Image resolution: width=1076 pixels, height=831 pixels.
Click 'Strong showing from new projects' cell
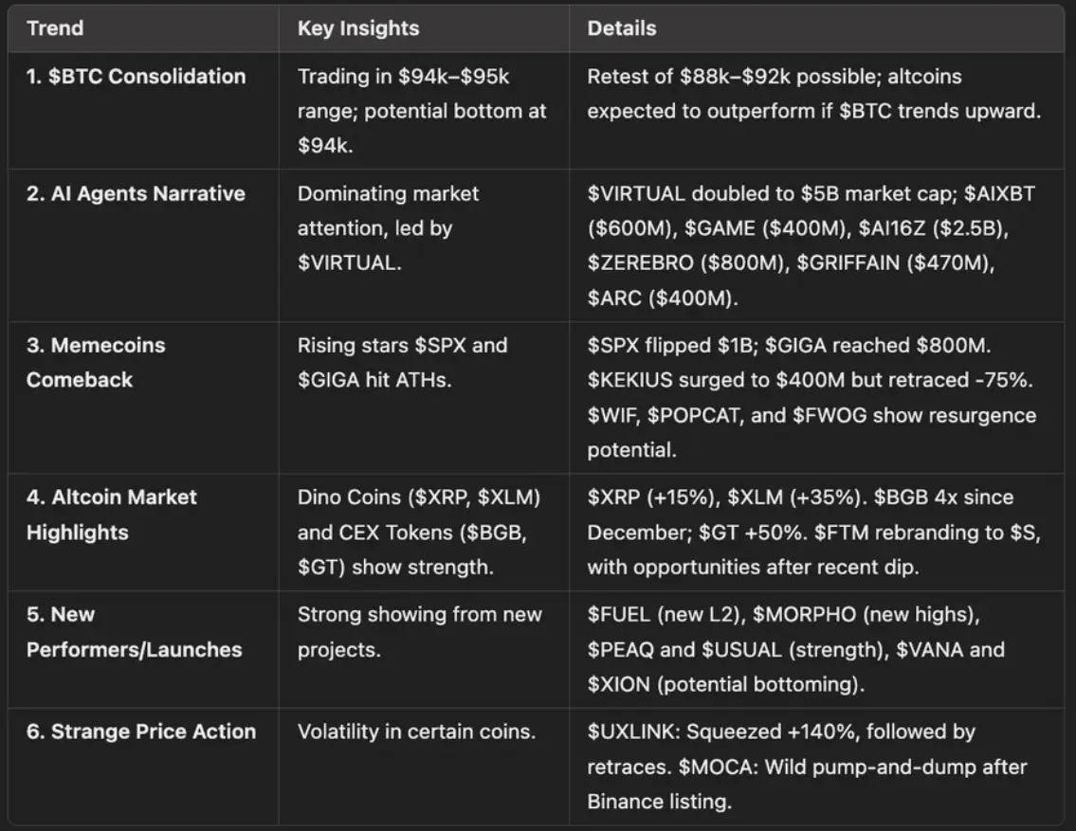pyautogui.click(x=419, y=632)
